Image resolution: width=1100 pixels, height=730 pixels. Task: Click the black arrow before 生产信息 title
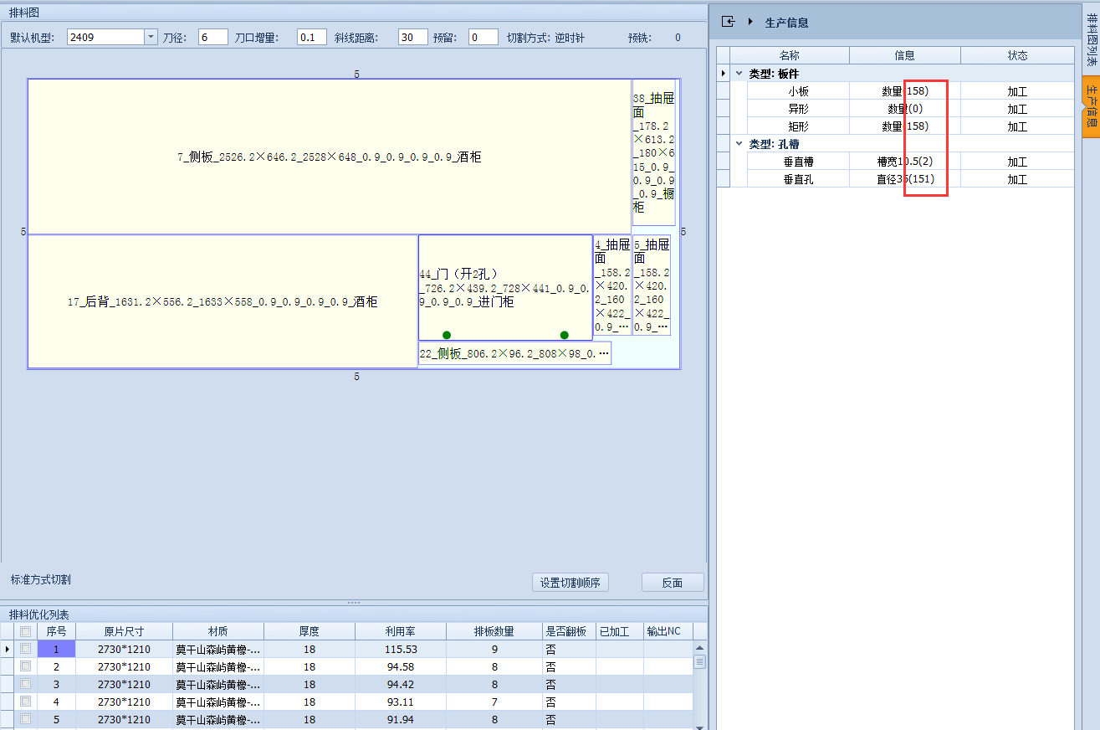click(x=750, y=22)
